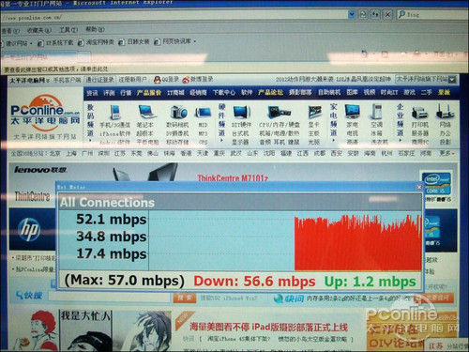Click the PConline logo
469x352 pixels.
click(45, 112)
